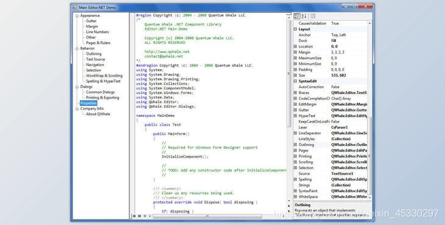Screen dimensions: 445x225
Task: Click property grid scroll-down arrow
Action: pos(369,197)
